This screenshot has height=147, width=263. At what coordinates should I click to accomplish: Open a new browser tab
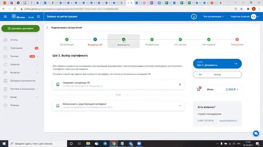tap(221, 3)
